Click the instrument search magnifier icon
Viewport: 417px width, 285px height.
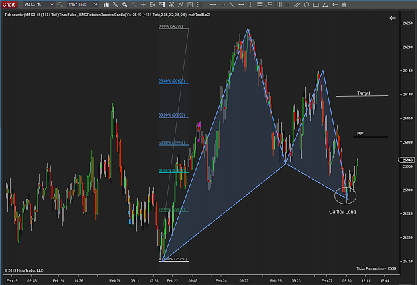click(x=60, y=5)
